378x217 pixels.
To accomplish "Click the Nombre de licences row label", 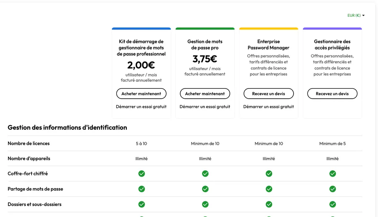I will tap(29, 144).
